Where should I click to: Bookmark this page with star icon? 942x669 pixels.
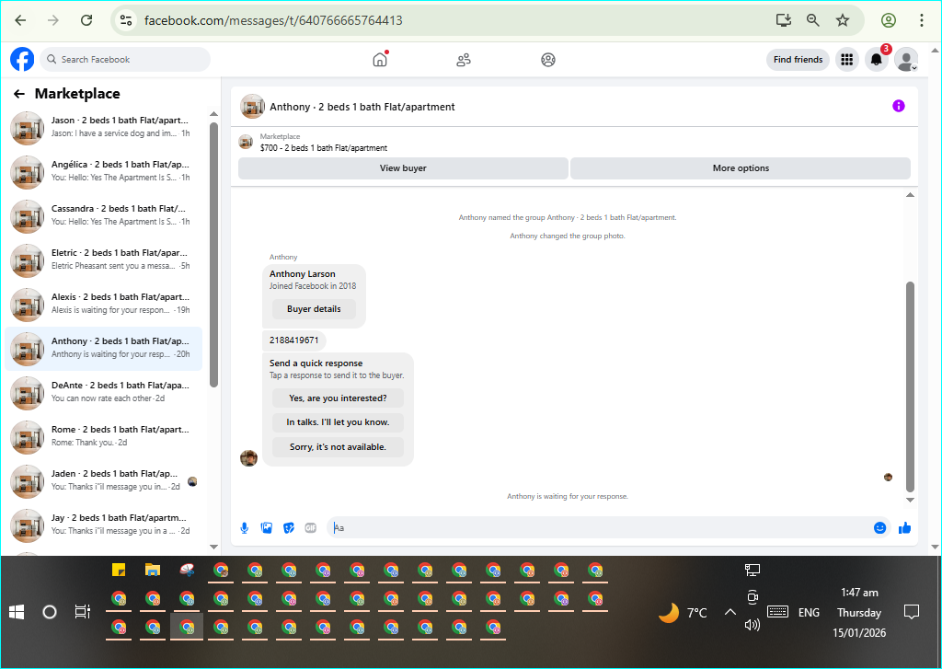point(843,20)
